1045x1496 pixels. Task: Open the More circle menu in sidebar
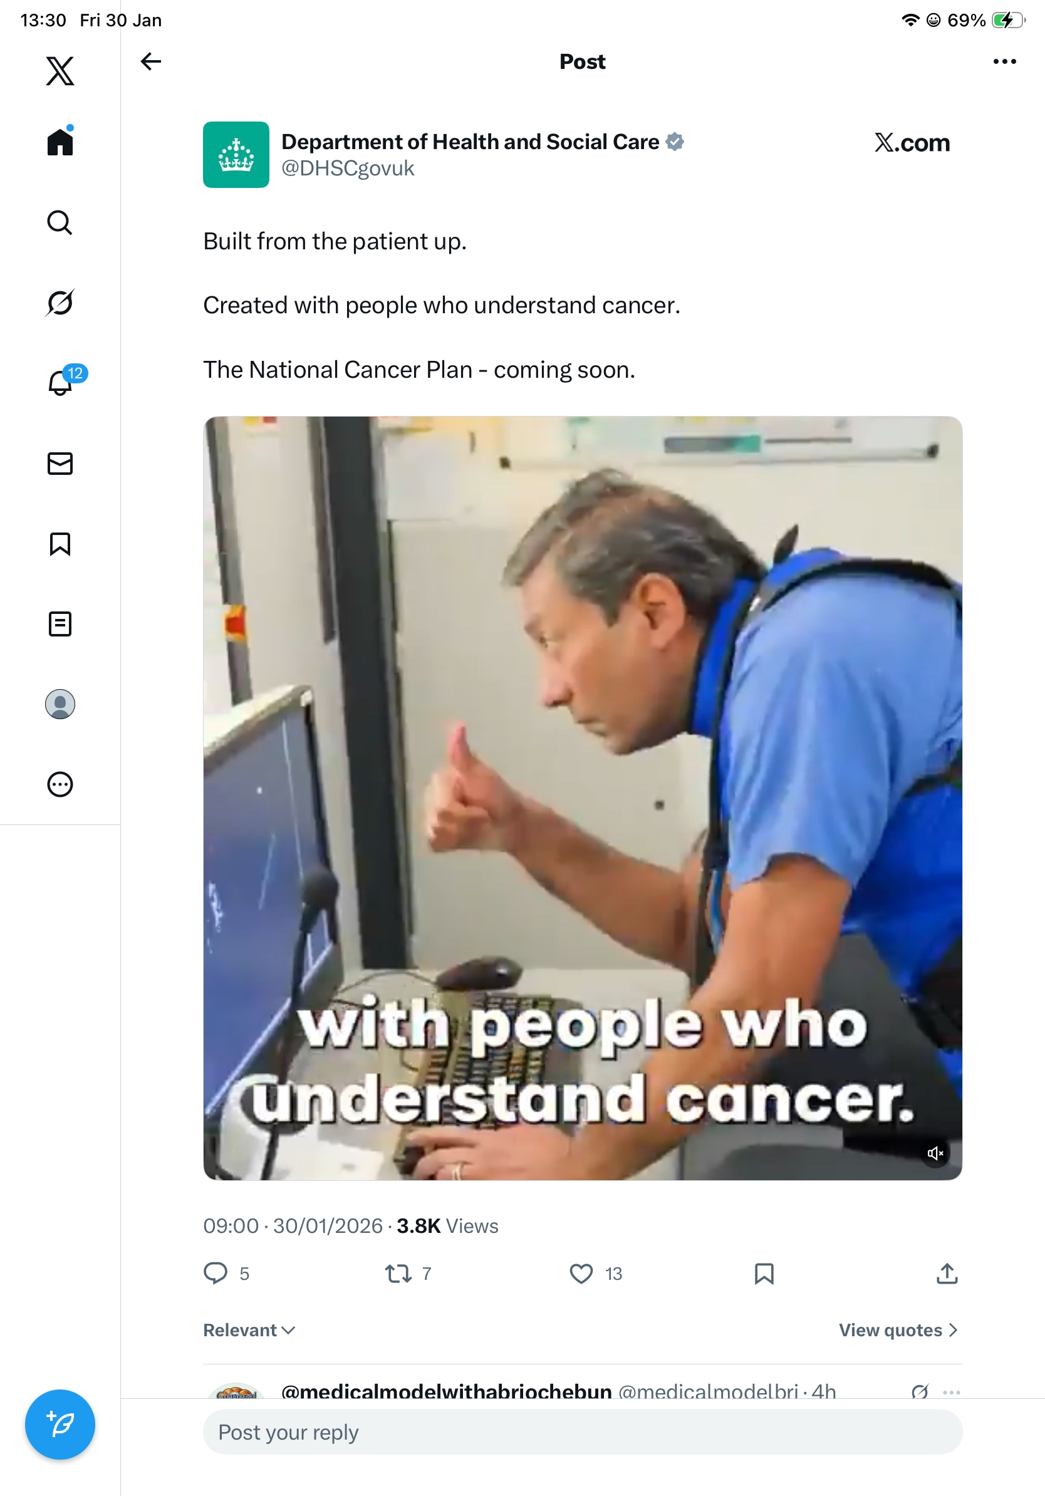(x=60, y=784)
